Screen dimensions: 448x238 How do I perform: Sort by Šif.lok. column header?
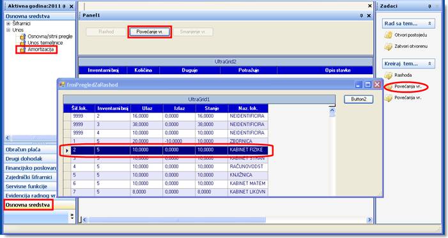[x=79, y=108]
